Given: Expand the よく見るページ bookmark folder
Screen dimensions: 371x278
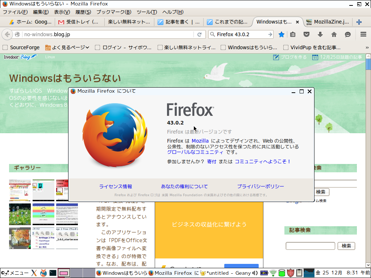Looking at the screenshot, I should (67, 47).
